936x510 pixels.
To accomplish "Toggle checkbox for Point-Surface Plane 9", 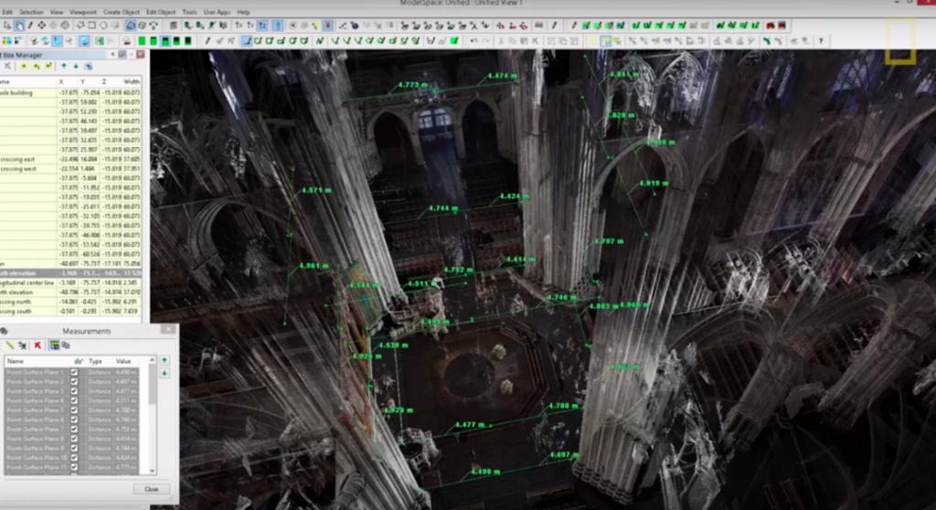I will pyautogui.click(x=74, y=448).
